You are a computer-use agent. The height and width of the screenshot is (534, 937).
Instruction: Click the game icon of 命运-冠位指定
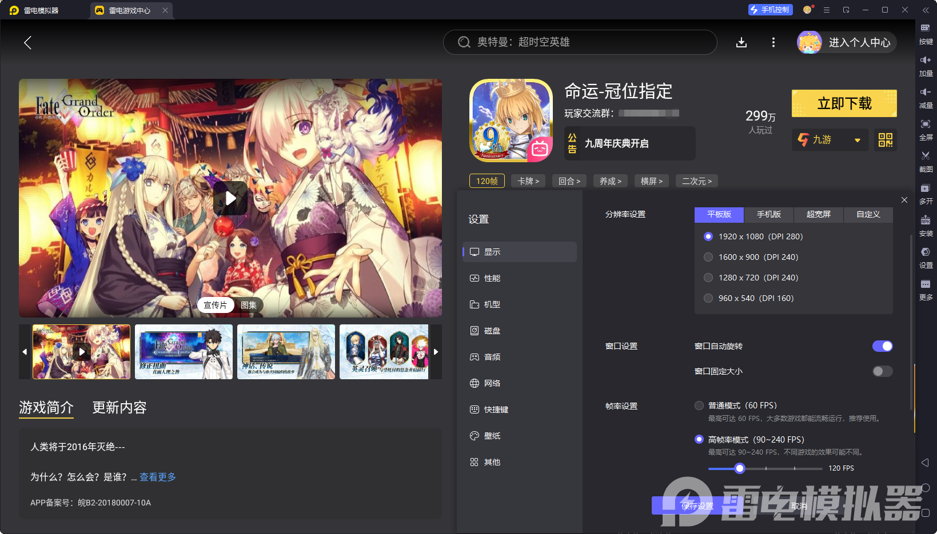(x=511, y=121)
